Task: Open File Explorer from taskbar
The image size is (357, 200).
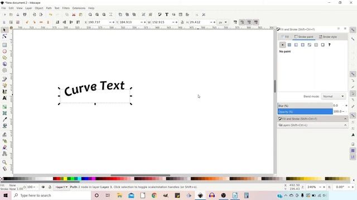Action: click(x=119, y=195)
